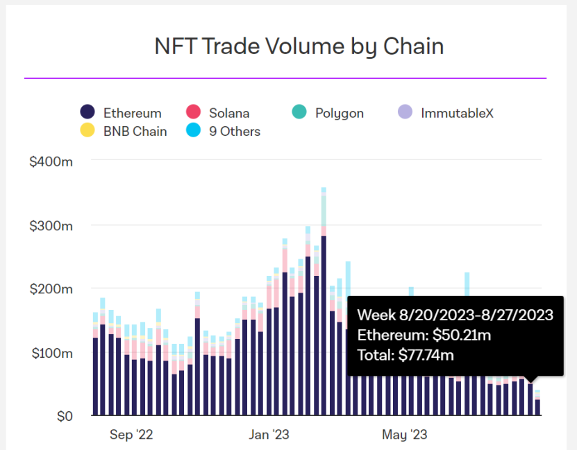The width and height of the screenshot is (577, 450).
Task: Toggle the ImmutableX legend label
Action: [x=457, y=113]
